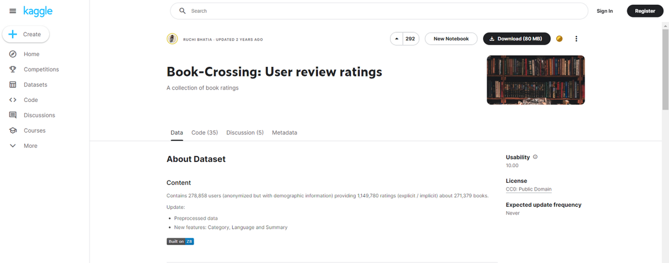Screen dimensions: 669x263
Task: Click 'A collection of book ratings' subtitle
Action: 202,88
